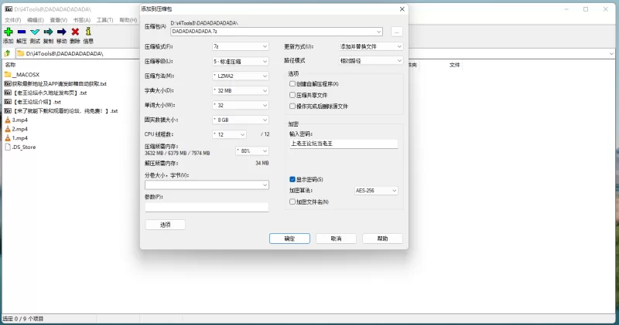Enable encrypt file names checkbox
619x325 pixels.
coord(292,201)
